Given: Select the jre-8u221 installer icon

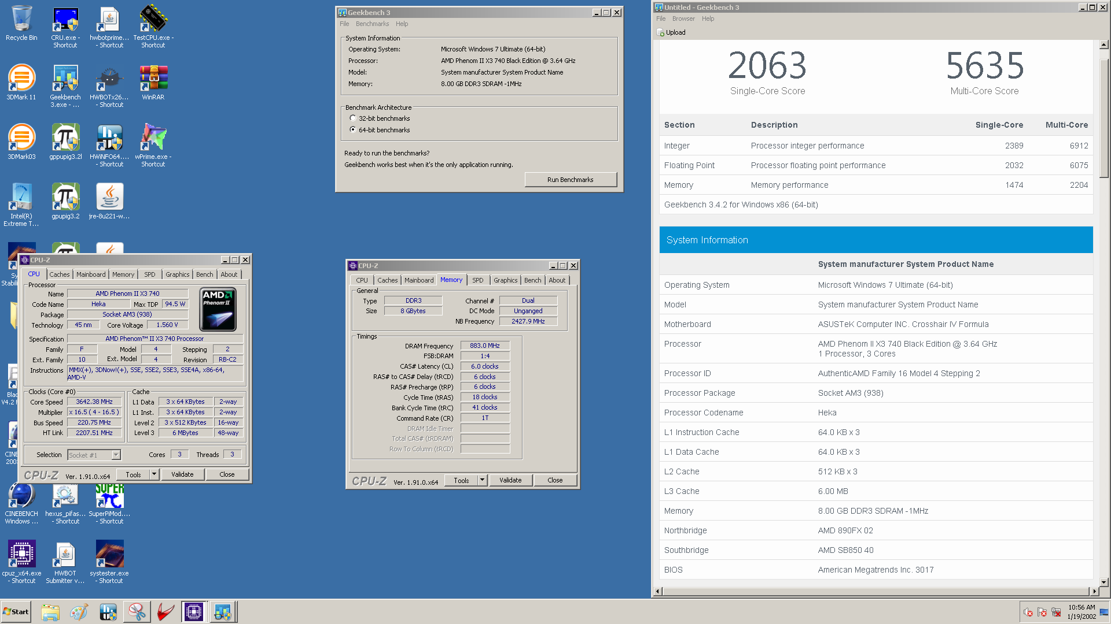Looking at the screenshot, I should click(x=109, y=202).
